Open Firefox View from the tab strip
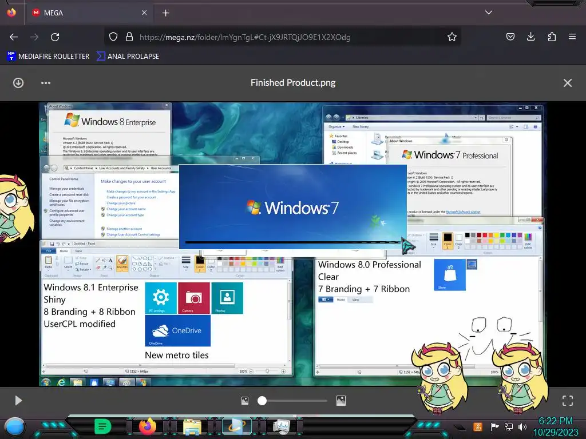The width and height of the screenshot is (586, 439). tap(11, 13)
